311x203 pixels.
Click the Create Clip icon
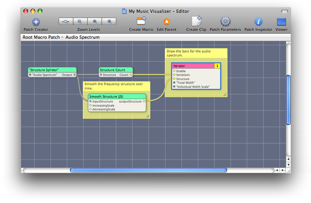pos(196,22)
